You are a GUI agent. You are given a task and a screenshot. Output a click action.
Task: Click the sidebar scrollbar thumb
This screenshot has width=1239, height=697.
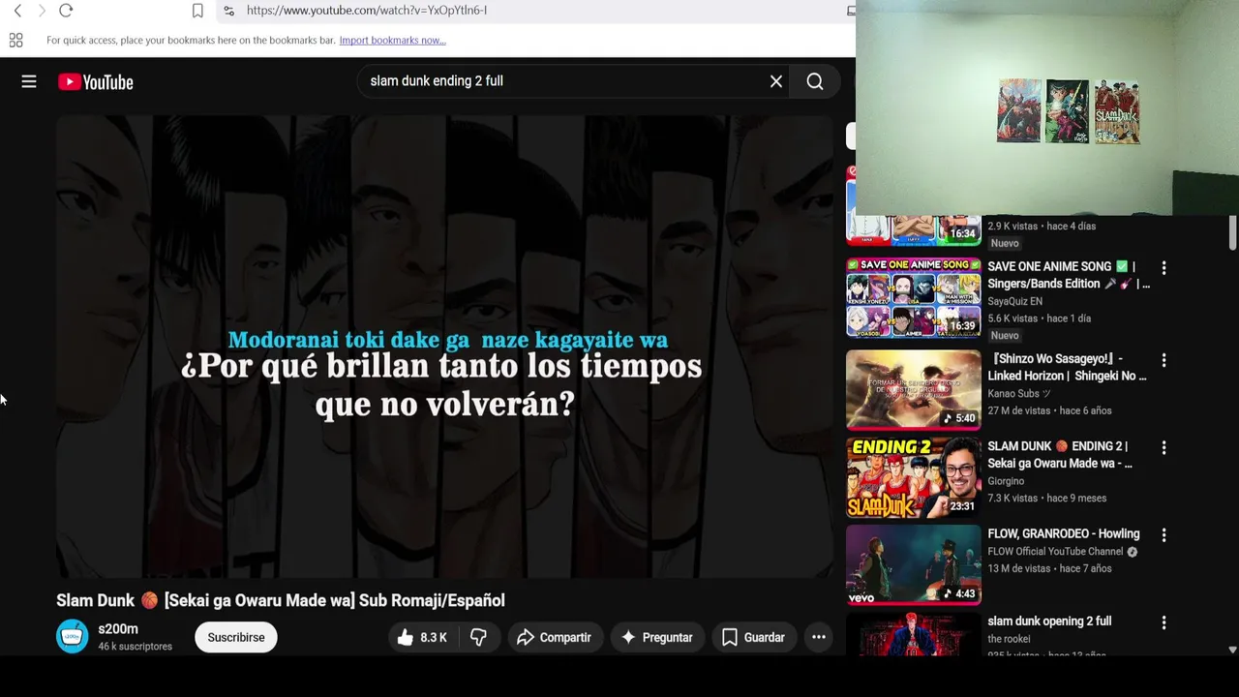(x=1232, y=232)
